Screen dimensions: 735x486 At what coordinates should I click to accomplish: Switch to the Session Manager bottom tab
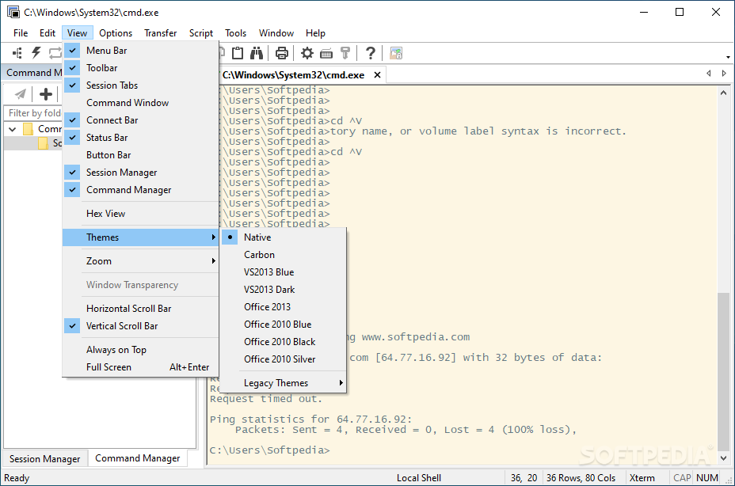coord(44,459)
